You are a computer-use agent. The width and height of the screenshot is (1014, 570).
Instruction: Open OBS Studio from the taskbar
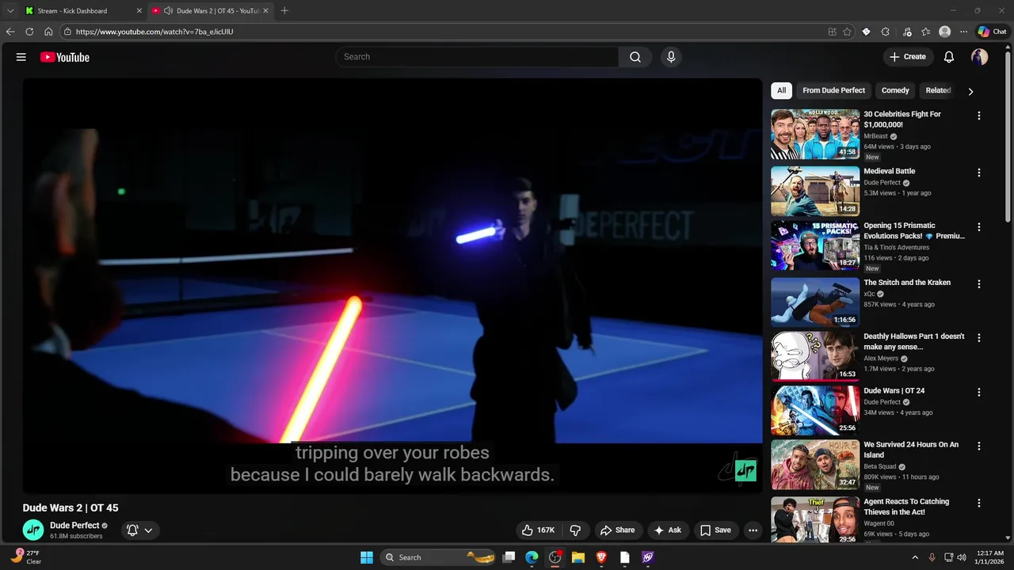(x=555, y=557)
